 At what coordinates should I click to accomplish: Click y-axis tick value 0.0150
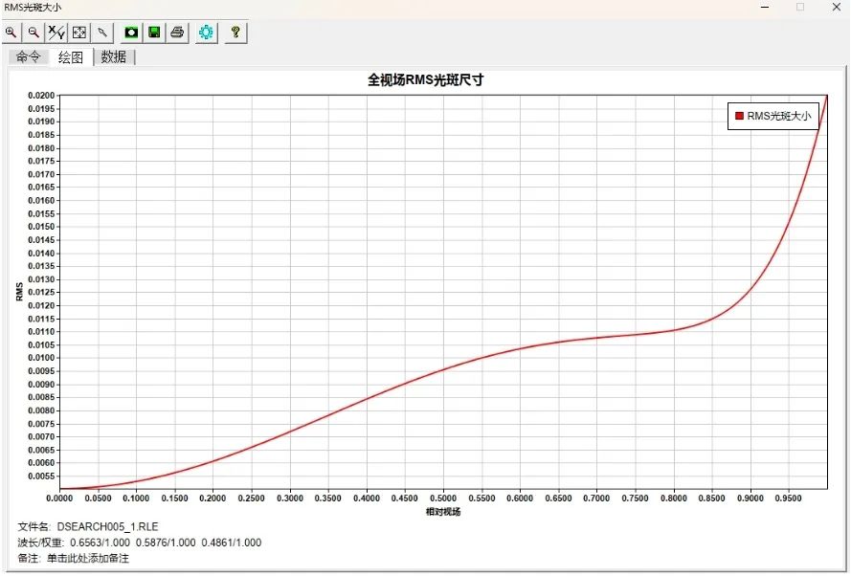[x=41, y=227]
